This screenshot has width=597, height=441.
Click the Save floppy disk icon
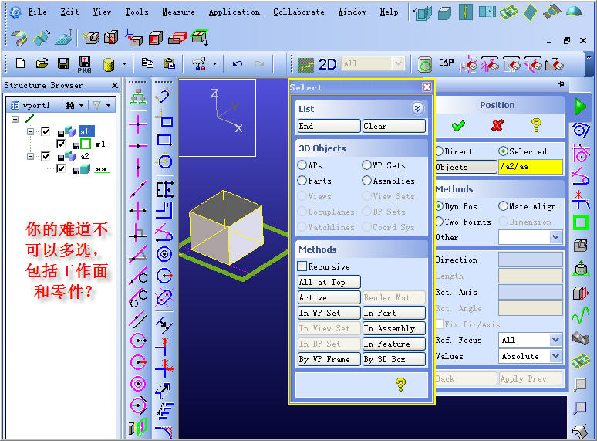tap(63, 63)
